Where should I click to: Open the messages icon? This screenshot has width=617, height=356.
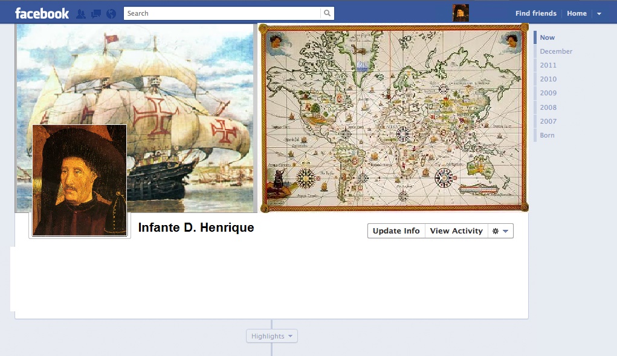[96, 13]
